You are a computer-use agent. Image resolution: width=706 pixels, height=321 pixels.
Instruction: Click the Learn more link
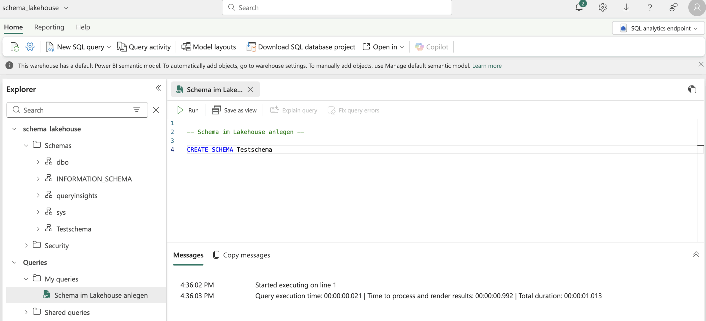(487, 65)
